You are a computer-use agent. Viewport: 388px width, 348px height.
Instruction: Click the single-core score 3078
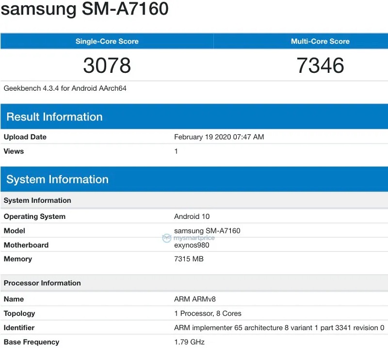pyautogui.click(x=107, y=66)
